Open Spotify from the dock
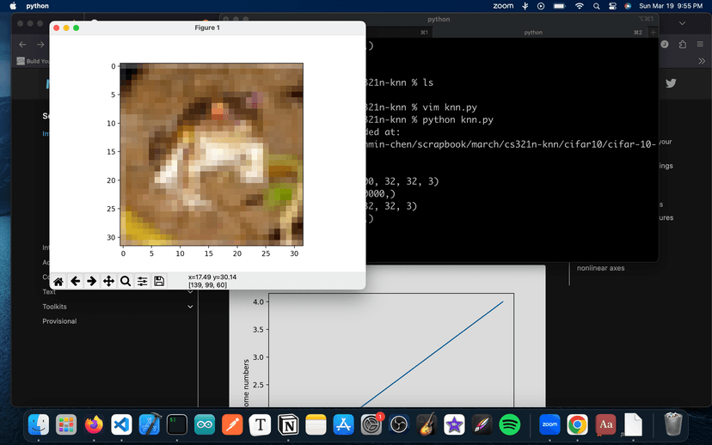The image size is (712, 445). [x=509, y=424]
